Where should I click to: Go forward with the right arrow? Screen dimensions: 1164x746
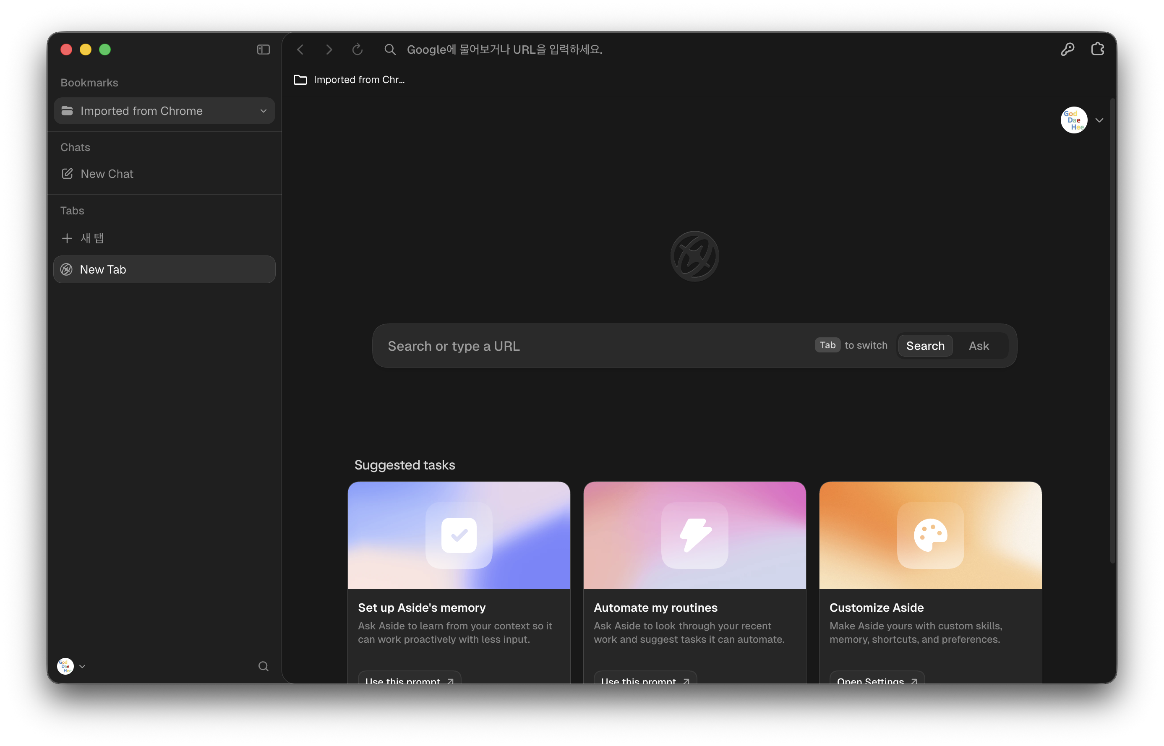tap(329, 50)
